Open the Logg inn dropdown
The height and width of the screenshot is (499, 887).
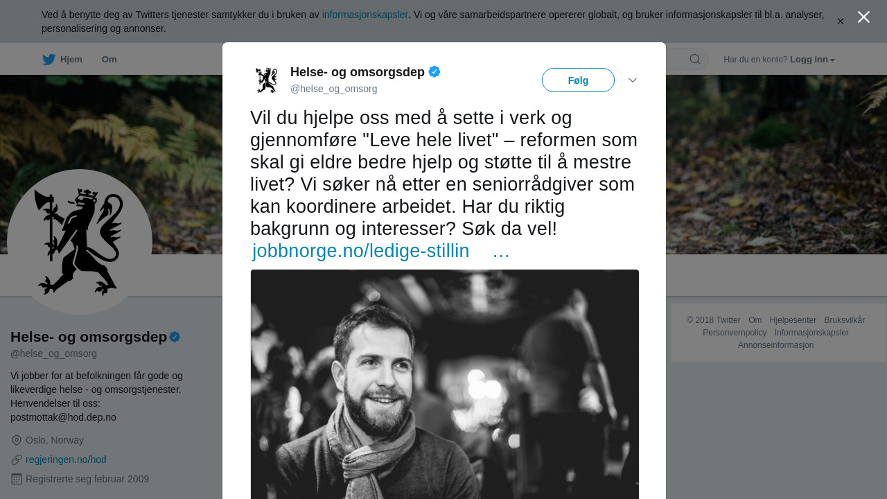click(x=812, y=60)
